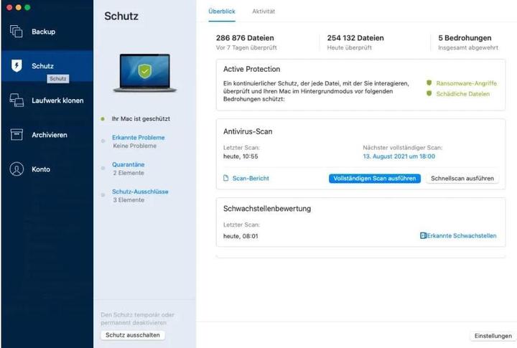The width and height of the screenshot is (517, 348).
Task: Click the Schutz ausschalten button
Action: (x=133, y=335)
